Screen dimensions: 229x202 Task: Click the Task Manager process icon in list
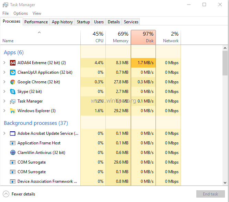click(13, 101)
